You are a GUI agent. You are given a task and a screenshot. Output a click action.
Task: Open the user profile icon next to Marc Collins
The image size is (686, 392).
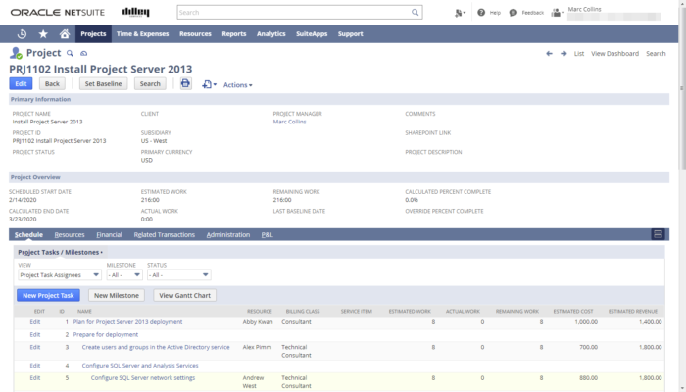coord(557,13)
